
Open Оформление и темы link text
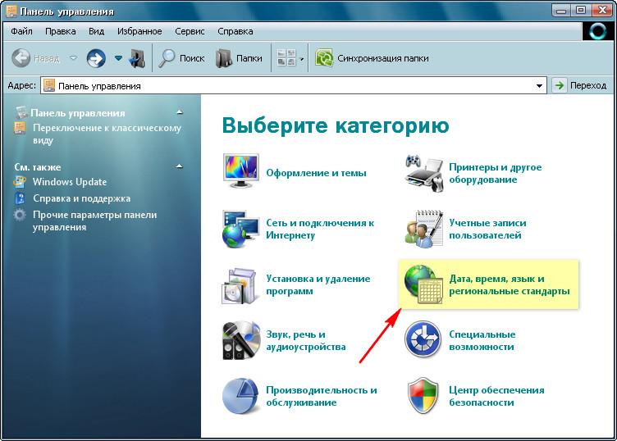point(316,173)
